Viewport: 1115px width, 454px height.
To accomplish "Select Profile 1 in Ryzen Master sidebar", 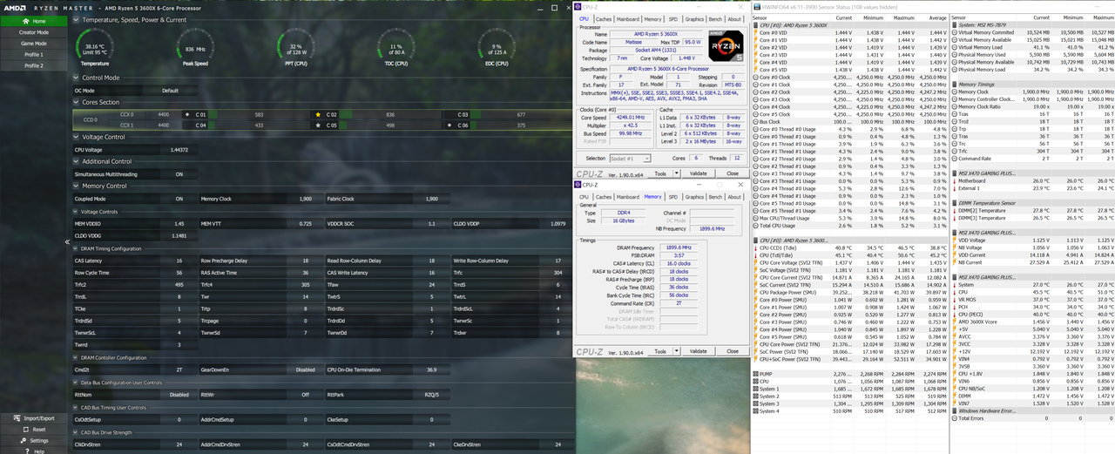I will (34, 54).
